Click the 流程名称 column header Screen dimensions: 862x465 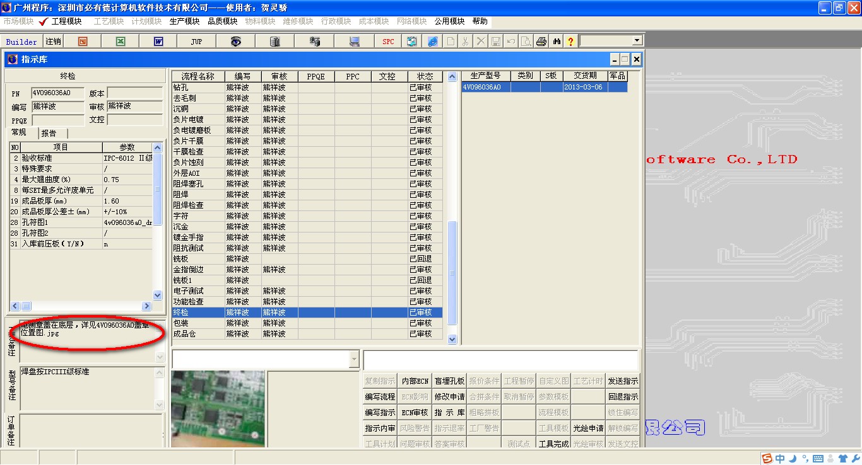click(x=198, y=76)
